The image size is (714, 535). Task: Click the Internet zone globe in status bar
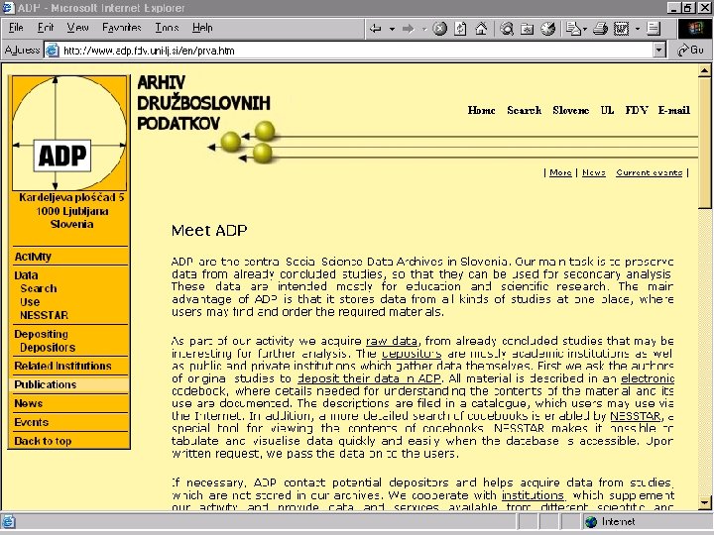[x=591, y=522]
